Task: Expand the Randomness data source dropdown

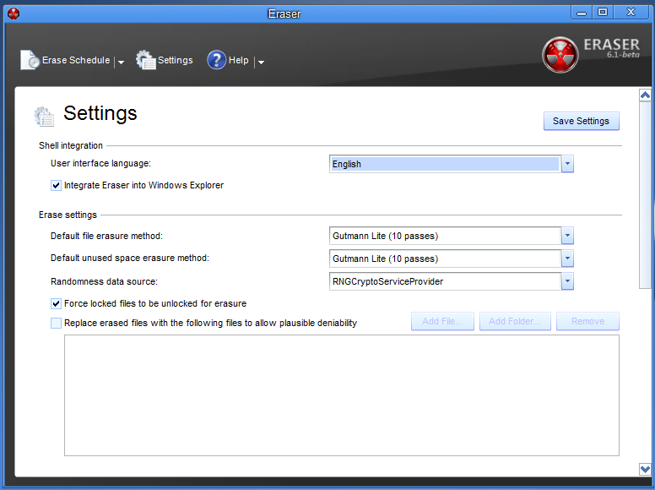Action: [567, 281]
